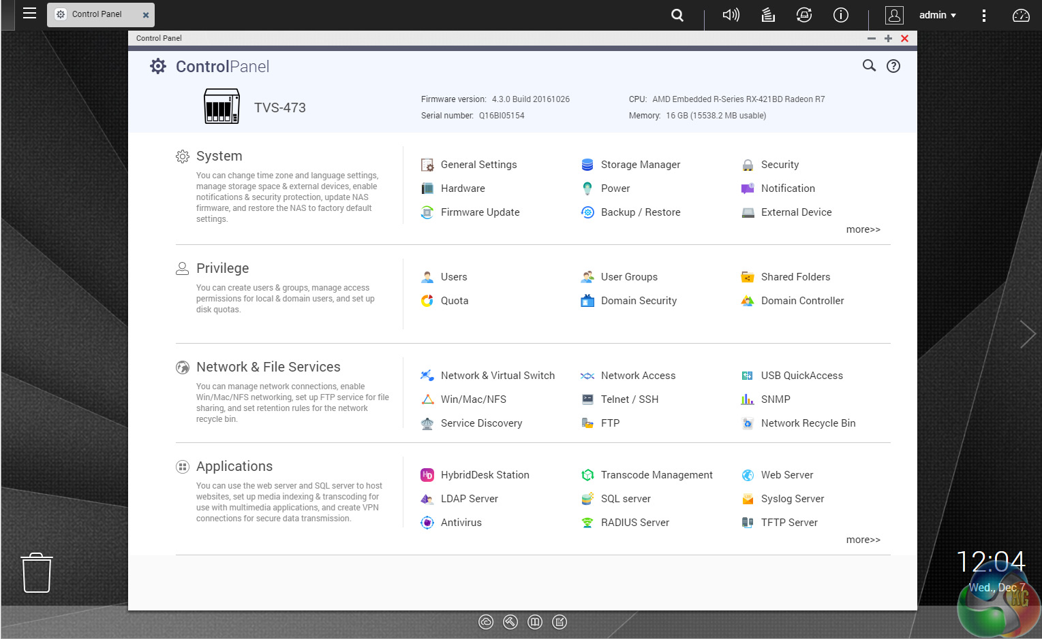Open the three-dot more options menu
1042x639 pixels.
click(x=983, y=15)
